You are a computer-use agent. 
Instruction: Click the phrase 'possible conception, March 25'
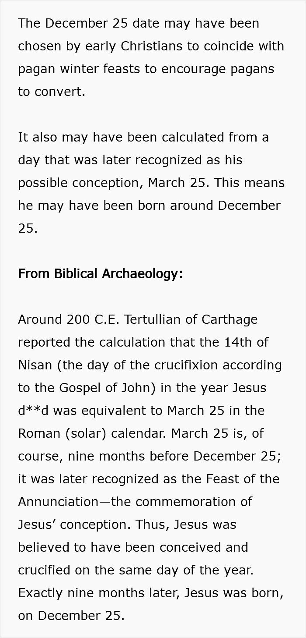click(x=112, y=183)
